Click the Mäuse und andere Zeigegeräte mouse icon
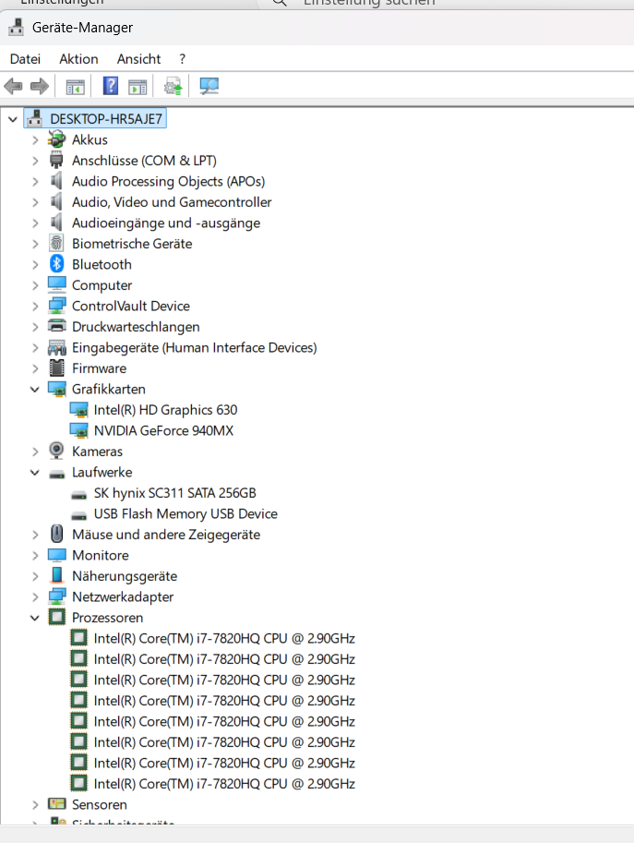 56,534
